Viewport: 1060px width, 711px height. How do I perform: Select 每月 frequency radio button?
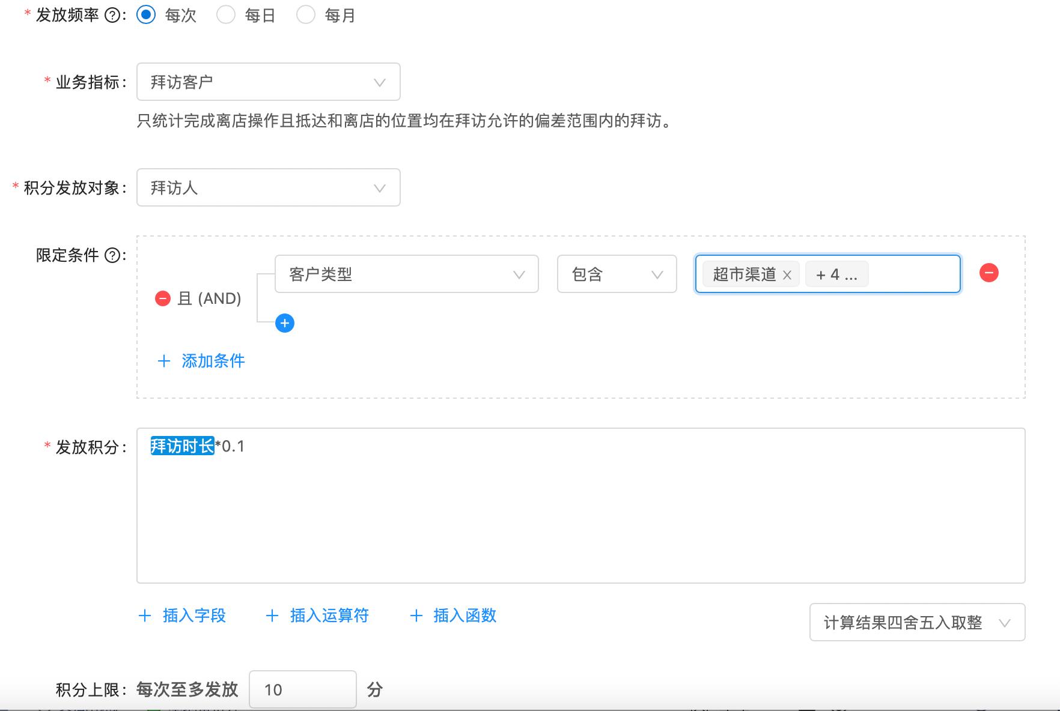coord(306,15)
